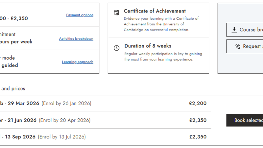Viewport: 263px width, 148px height.
Task: Click the clock icon next to Duration
Action: (x=116, y=48)
